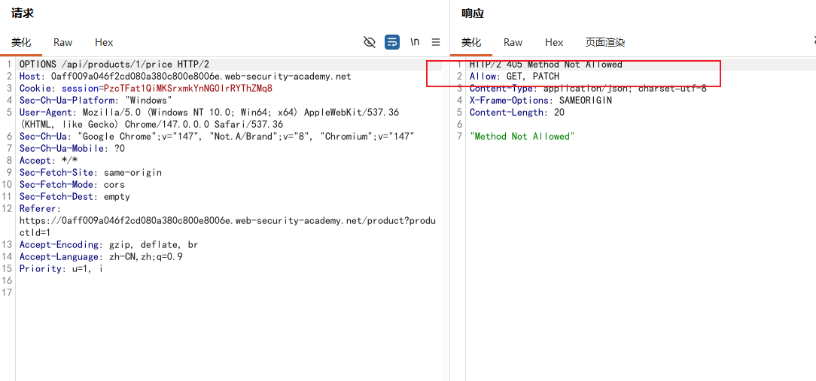Viewport: 816px width, 381px height.
Task: Click the OPTIONS method in request line
Action: click(x=38, y=65)
